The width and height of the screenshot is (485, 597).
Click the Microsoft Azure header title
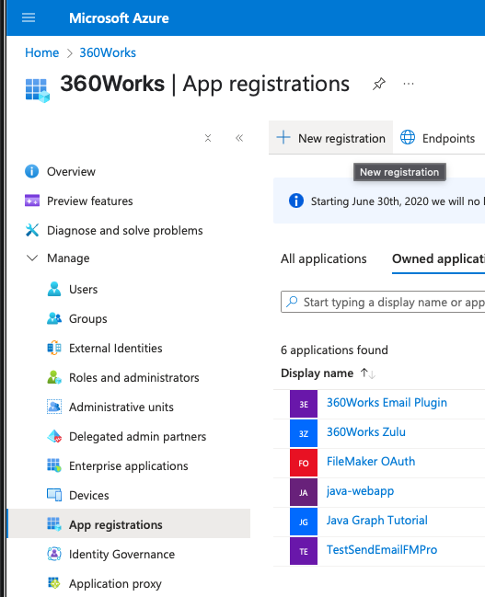119,17
